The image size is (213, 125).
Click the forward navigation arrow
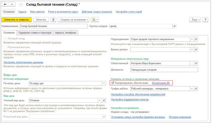(12, 4)
